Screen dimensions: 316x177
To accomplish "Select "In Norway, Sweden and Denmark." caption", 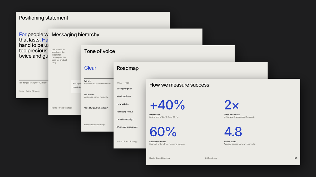I will pos(239,117).
